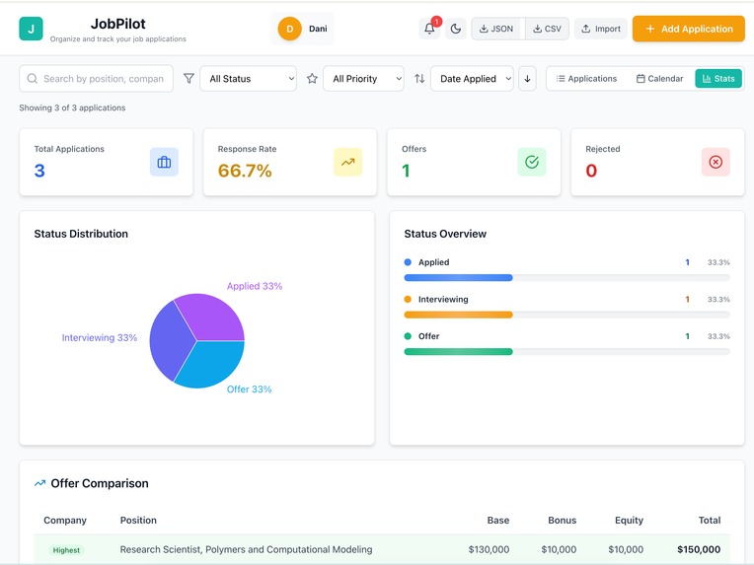Click 'Showing 3 of 3 applications' text
The width and height of the screenshot is (754, 565).
click(x=72, y=107)
